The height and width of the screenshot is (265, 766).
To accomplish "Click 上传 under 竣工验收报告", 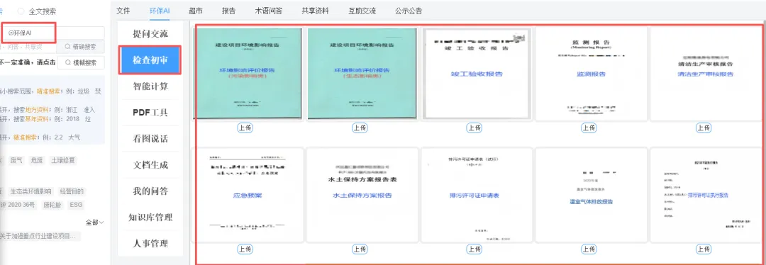I will click(x=474, y=128).
